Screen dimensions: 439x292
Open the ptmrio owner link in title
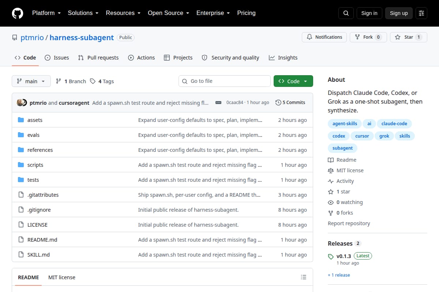[32, 38]
